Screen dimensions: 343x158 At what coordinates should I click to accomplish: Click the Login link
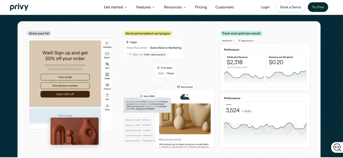point(265,7)
